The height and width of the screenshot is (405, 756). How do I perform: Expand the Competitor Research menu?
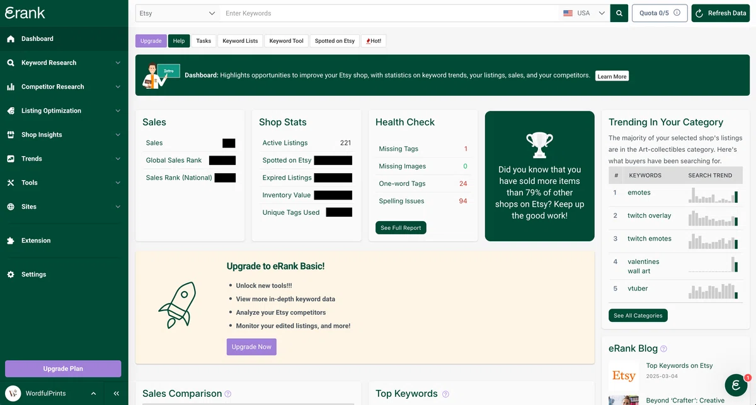(x=118, y=87)
